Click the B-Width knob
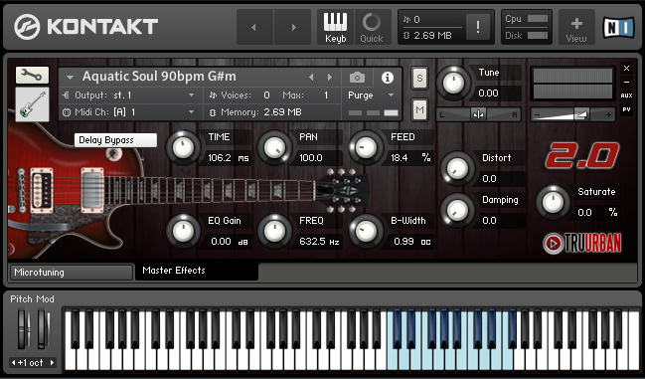 [x=366, y=231]
